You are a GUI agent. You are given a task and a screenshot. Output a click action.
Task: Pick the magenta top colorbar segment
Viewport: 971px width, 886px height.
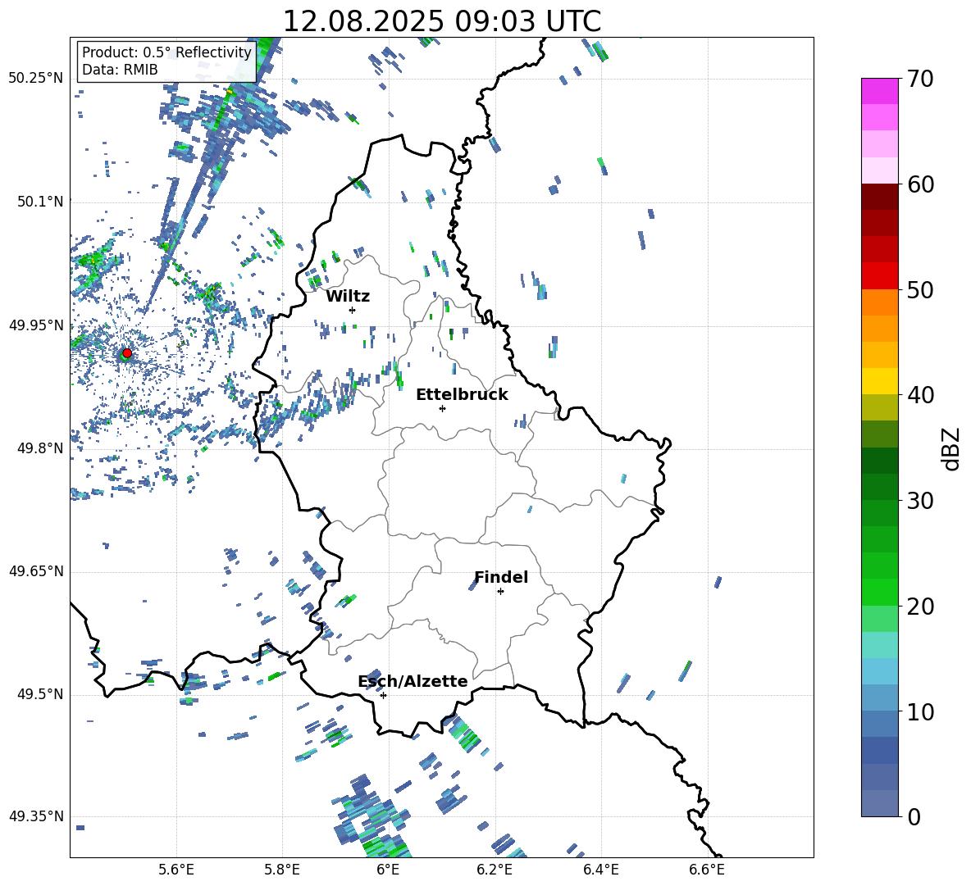click(879, 92)
